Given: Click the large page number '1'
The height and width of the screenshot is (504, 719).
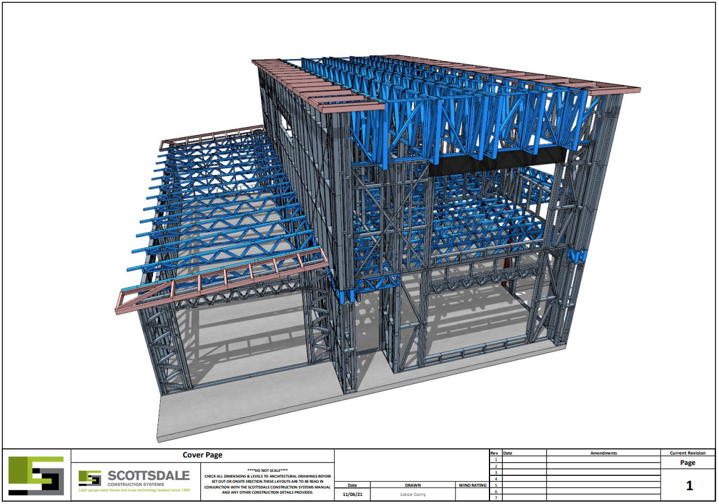Looking at the screenshot, I should coord(689,484).
